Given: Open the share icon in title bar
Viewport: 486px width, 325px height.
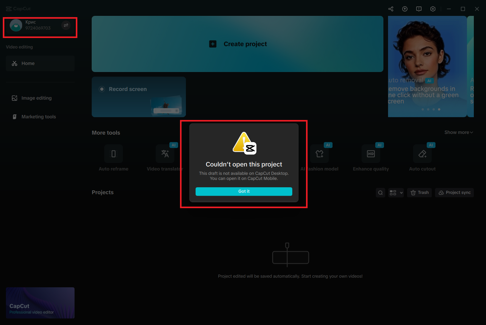Looking at the screenshot, I should (391, 9).
